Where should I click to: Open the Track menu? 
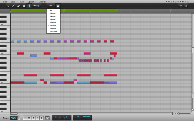(x=21, y=2)
